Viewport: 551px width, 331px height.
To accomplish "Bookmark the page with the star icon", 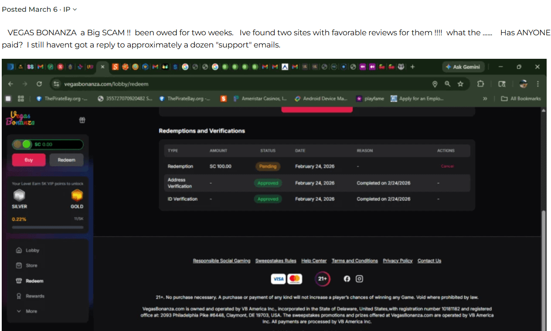I will [x=461, y=83].
